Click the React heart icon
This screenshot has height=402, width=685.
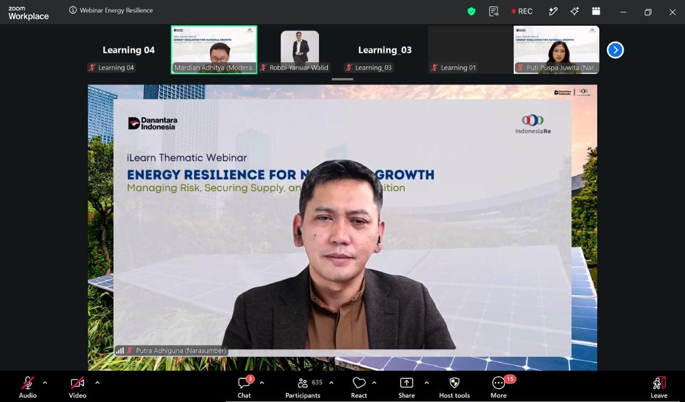point(359,383)
